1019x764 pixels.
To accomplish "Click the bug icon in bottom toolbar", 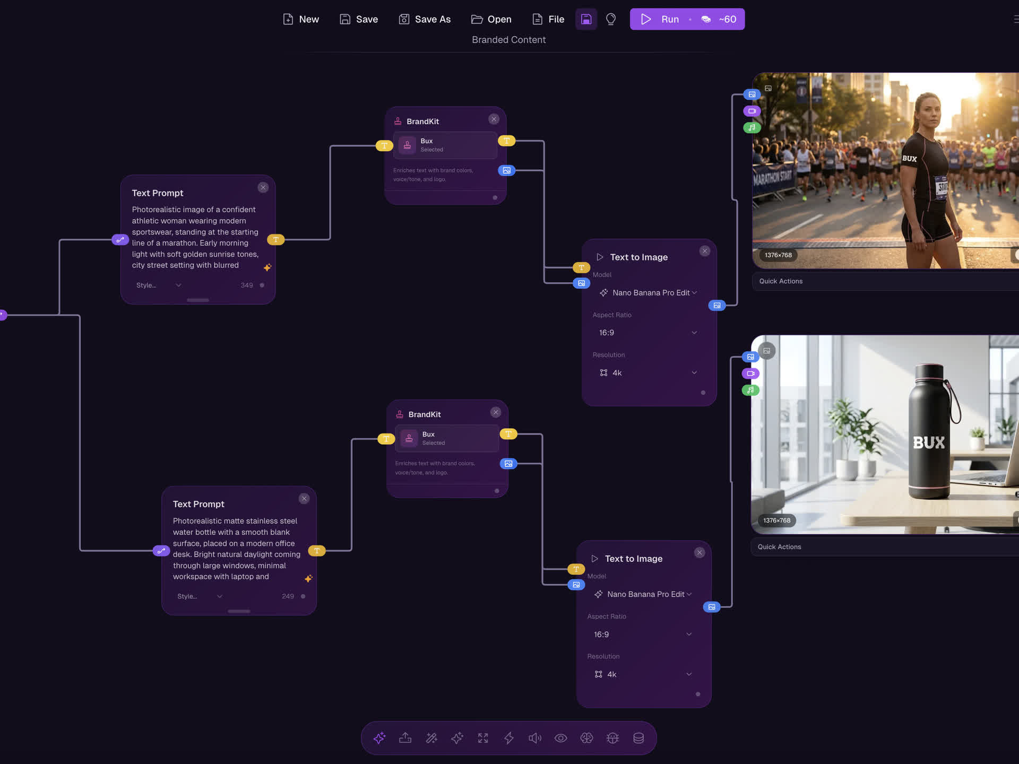I will click(612, 738).
